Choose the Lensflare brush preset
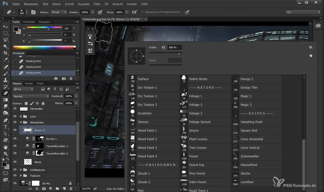The image size is (324, 192). point(256,182)
